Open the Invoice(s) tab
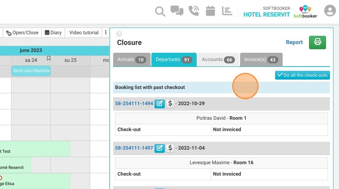339x189 pixels. coord(261,59)
